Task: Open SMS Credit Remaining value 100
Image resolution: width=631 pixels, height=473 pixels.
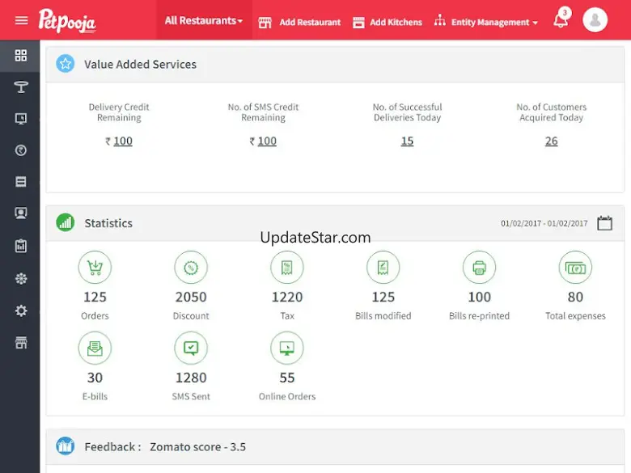Action: coord(267,141)
